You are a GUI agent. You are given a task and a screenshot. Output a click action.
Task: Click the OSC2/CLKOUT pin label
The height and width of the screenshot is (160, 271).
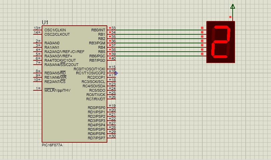tap(57, 34)
